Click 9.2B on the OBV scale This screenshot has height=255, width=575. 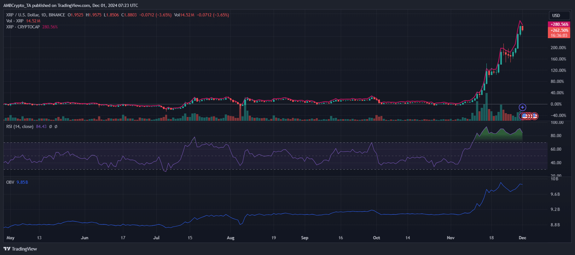[x=555, y=209]
